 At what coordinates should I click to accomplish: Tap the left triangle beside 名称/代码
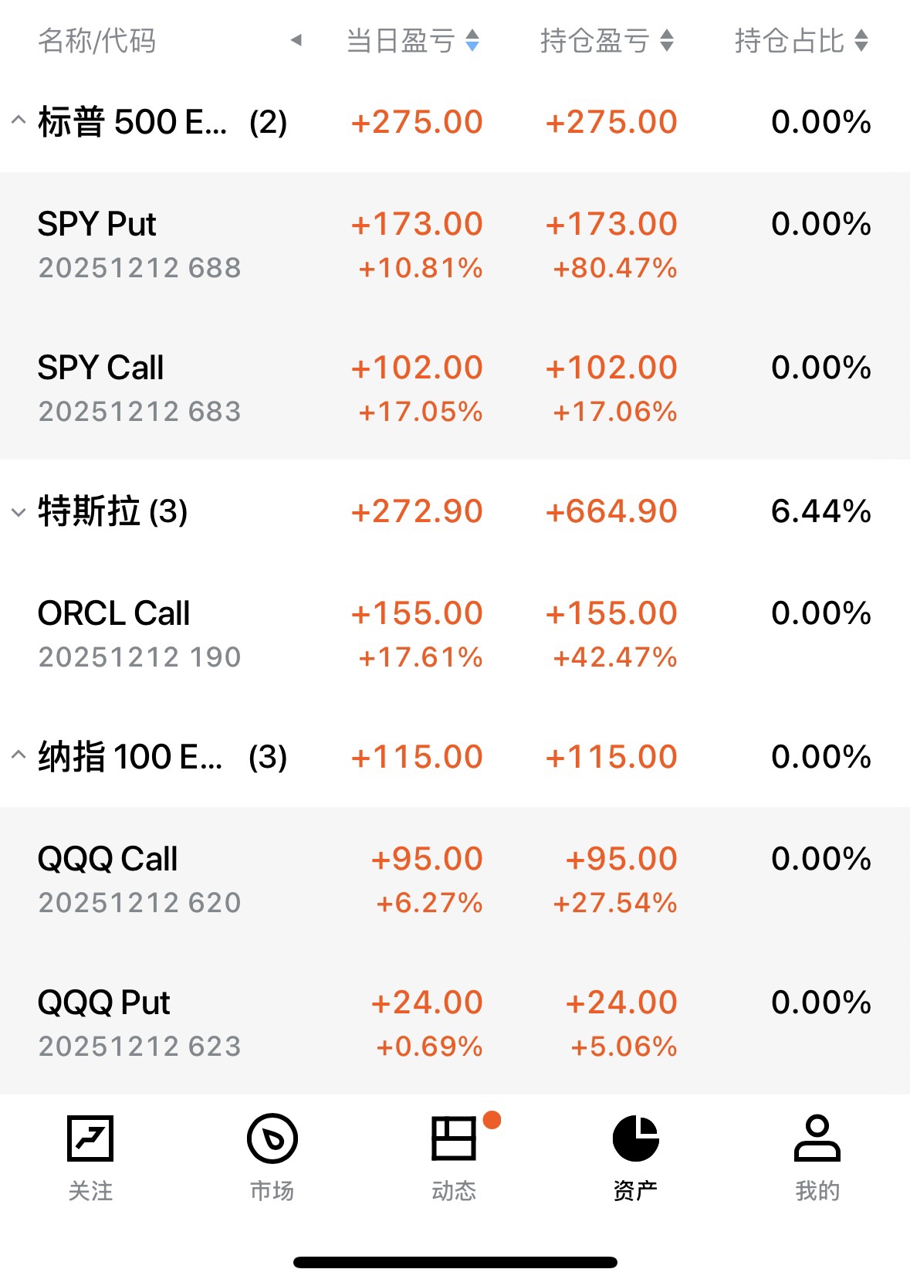click(x=296, y=40)
